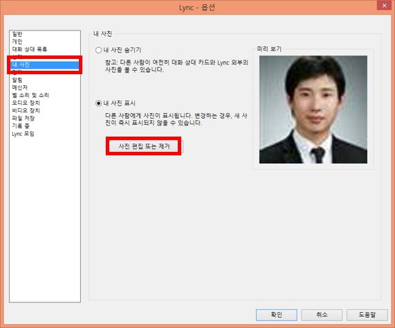
Task: Go to 메신저 options page
Action: click(x=19, y=87)
